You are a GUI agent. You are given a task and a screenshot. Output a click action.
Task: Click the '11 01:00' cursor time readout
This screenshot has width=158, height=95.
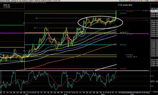pos(7,7)
